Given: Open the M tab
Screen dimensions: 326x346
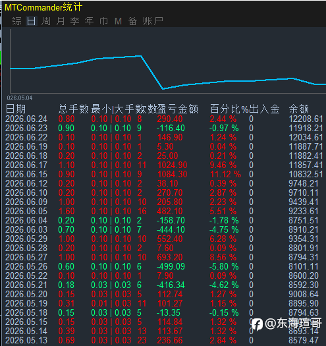Looking at the screenshot, I should tap(118, 21).
